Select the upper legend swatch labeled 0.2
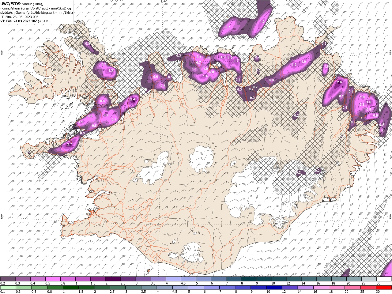This screenshot has height=294, width=392. tap(8, 279)
